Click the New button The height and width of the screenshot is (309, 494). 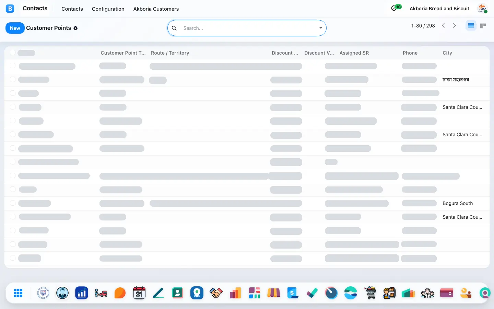tap(15, 28)
